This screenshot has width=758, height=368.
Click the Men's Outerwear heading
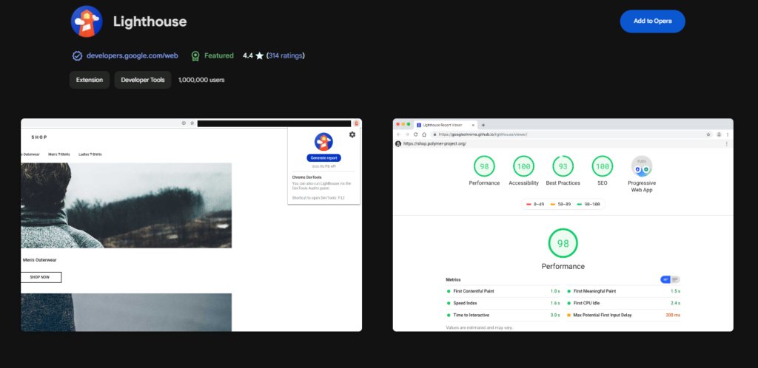pos(40,260)
